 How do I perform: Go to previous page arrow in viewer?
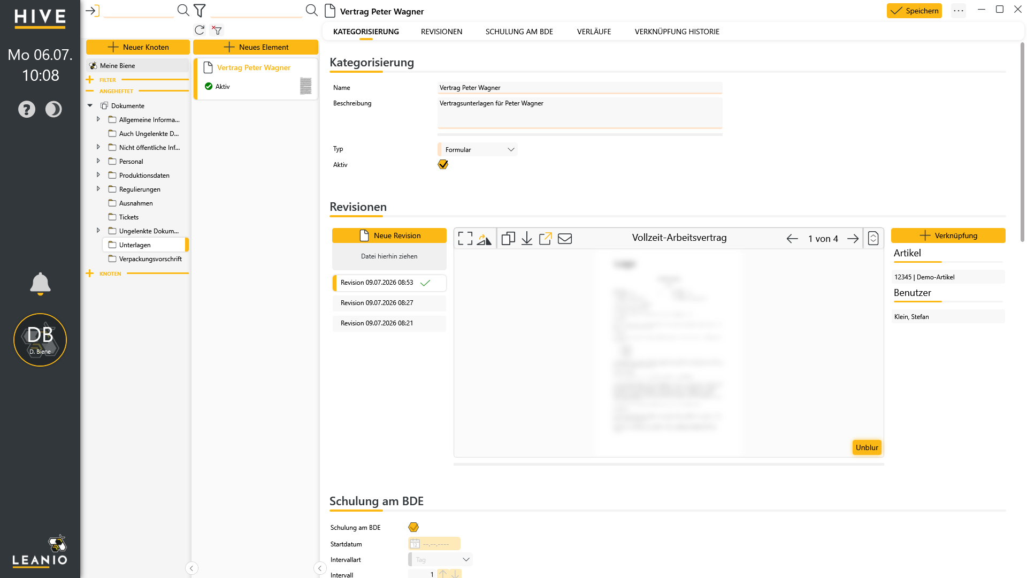[x=792, y=239]
